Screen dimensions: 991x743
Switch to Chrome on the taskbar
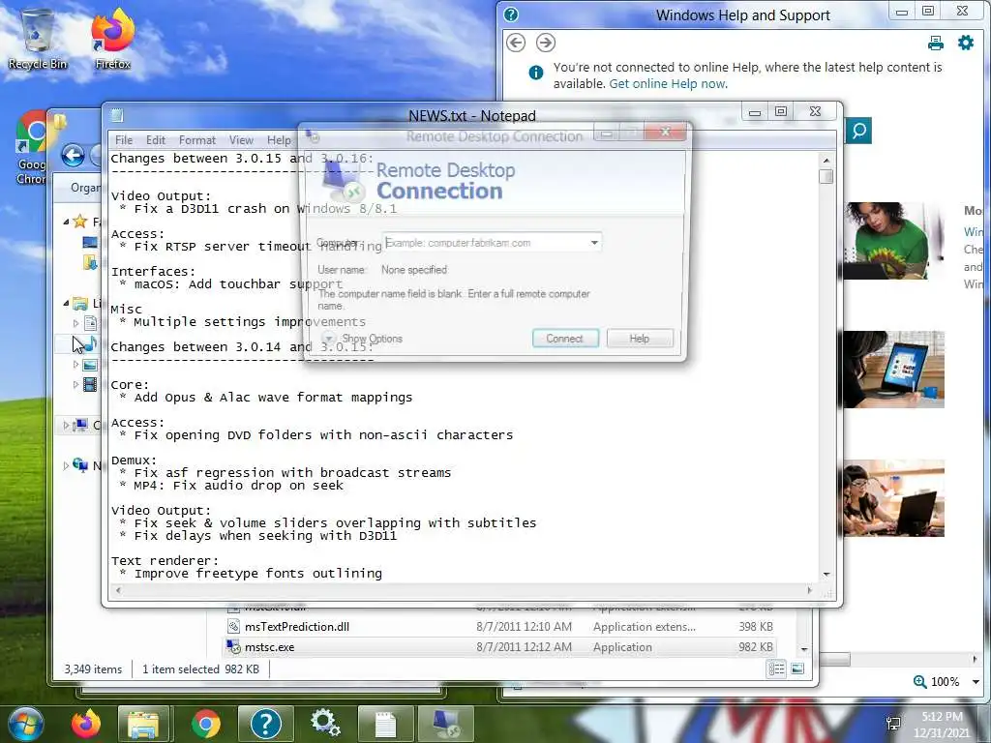[x=205, y=724]
